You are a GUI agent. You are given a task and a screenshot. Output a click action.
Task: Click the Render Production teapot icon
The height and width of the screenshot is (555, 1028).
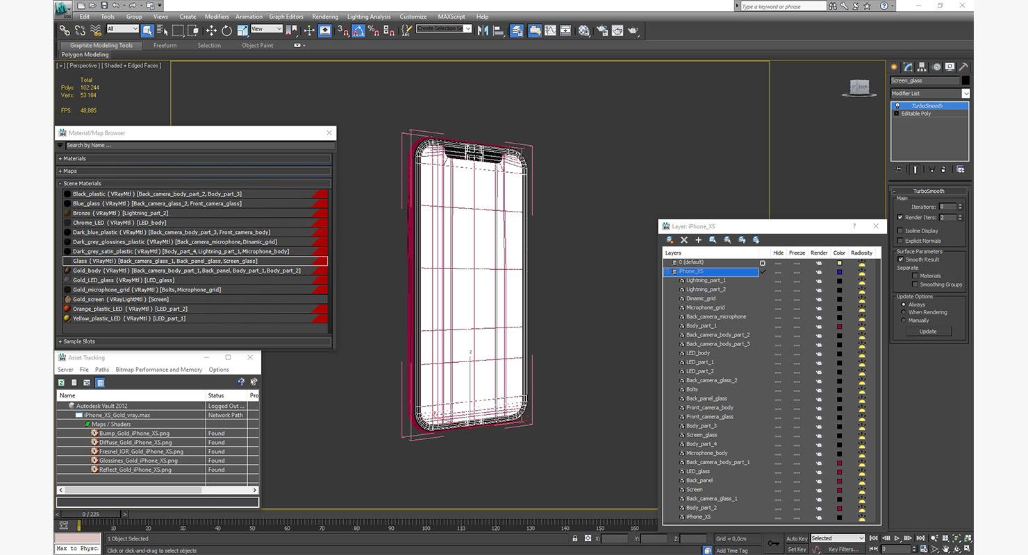pyautogui.click(x=633, y=31)
